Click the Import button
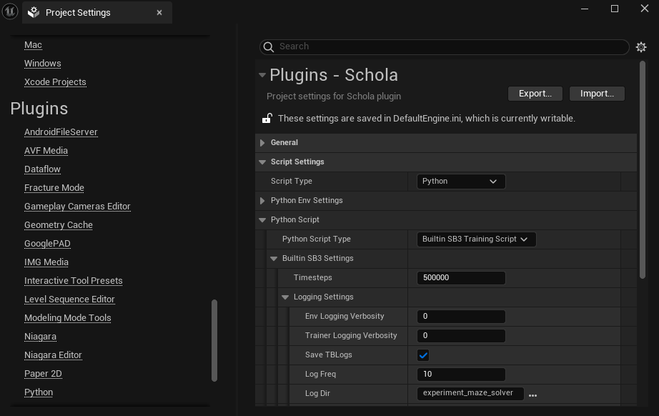Viewport: 659px width, 416px height. pyautogui.click(x=597, y=94)
